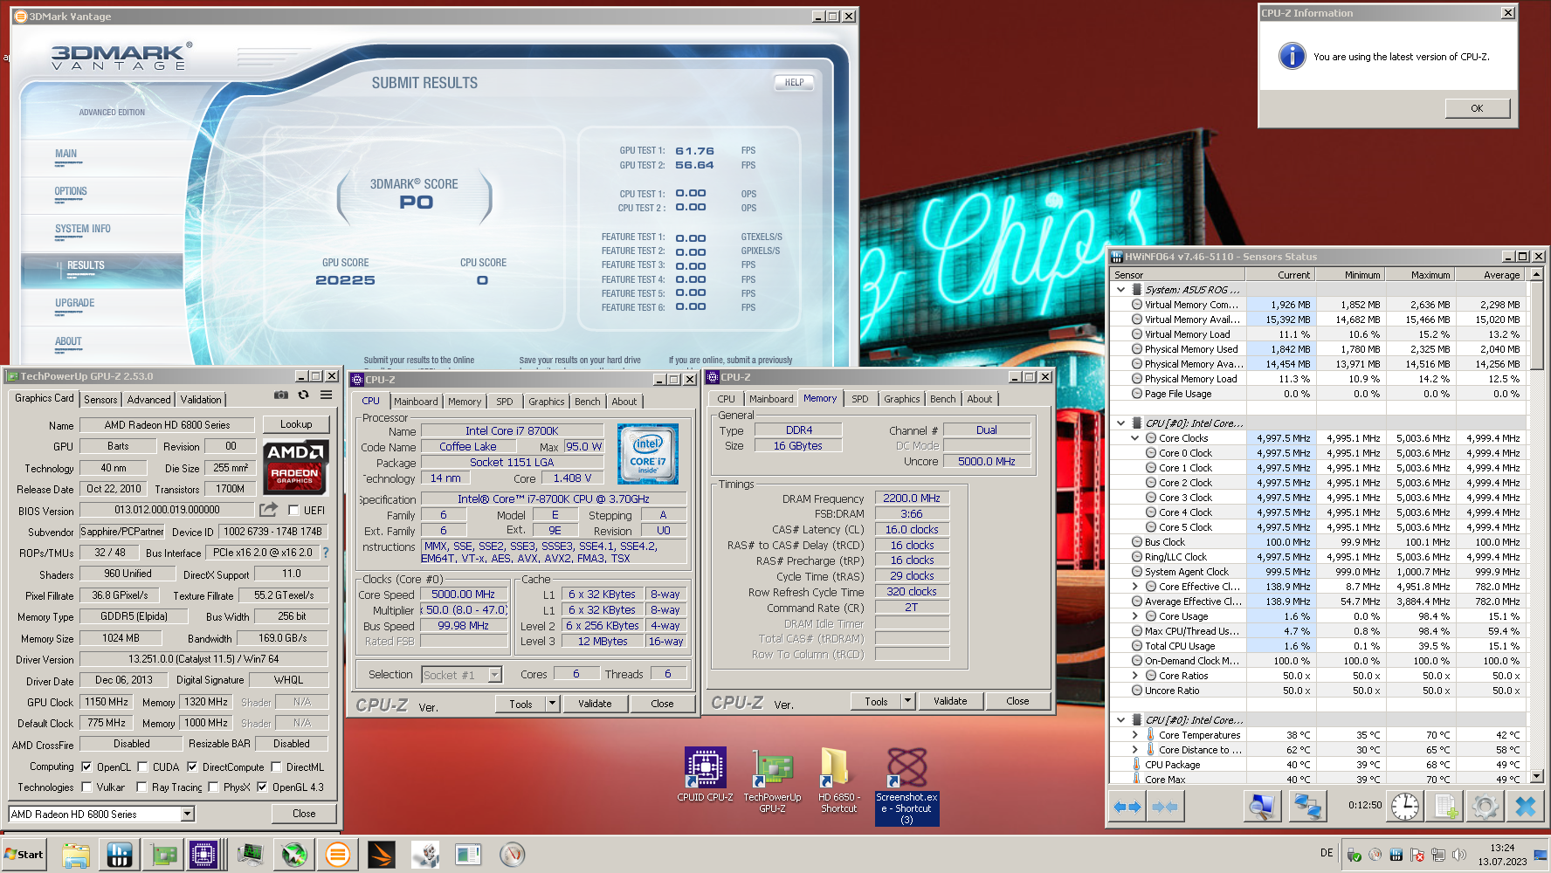
Task: Select OPTIONS in 3DMark Vantage sidebar
Action: [71, 191]
